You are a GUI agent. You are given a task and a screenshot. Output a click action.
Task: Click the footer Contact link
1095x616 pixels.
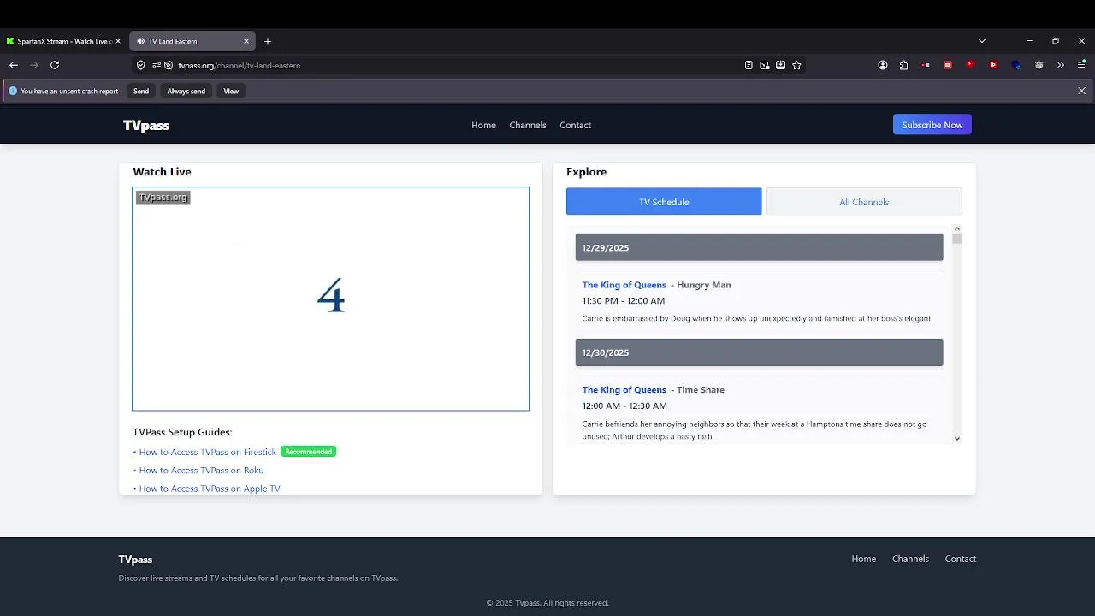click(961, 559)
